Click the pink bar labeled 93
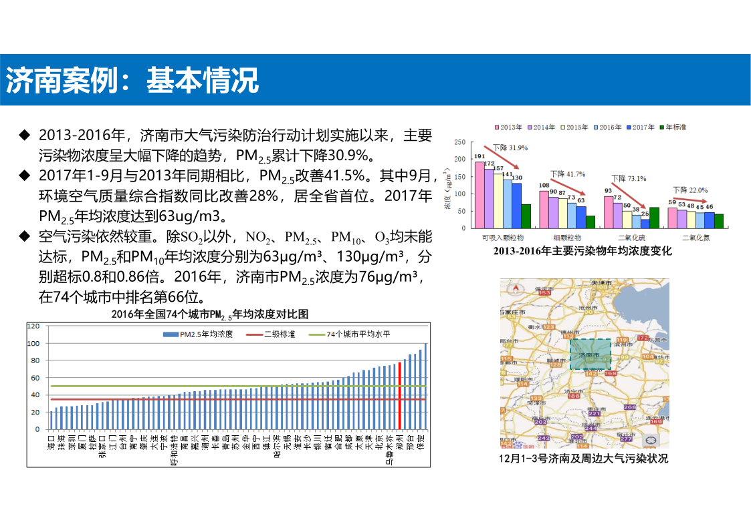751x530 pixels. pos(609,212)
